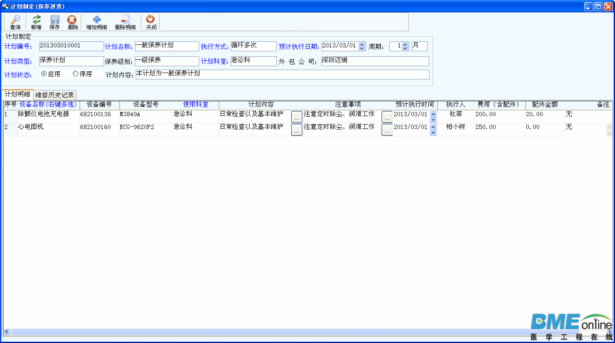Click the 使用科室 column header
Viewport: 615px width, 343px height.
(196, 105)
